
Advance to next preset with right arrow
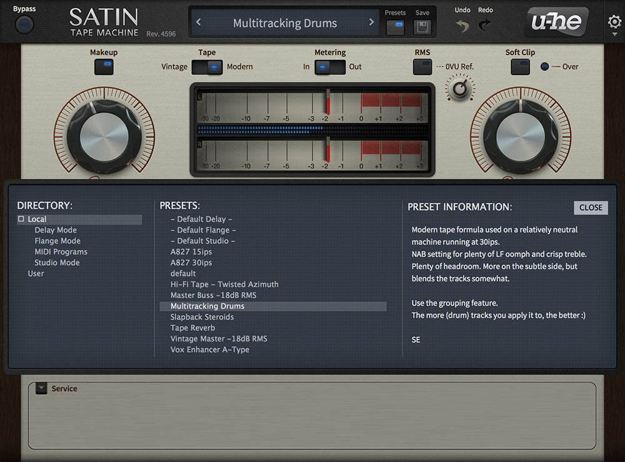[x=371, y=23]
